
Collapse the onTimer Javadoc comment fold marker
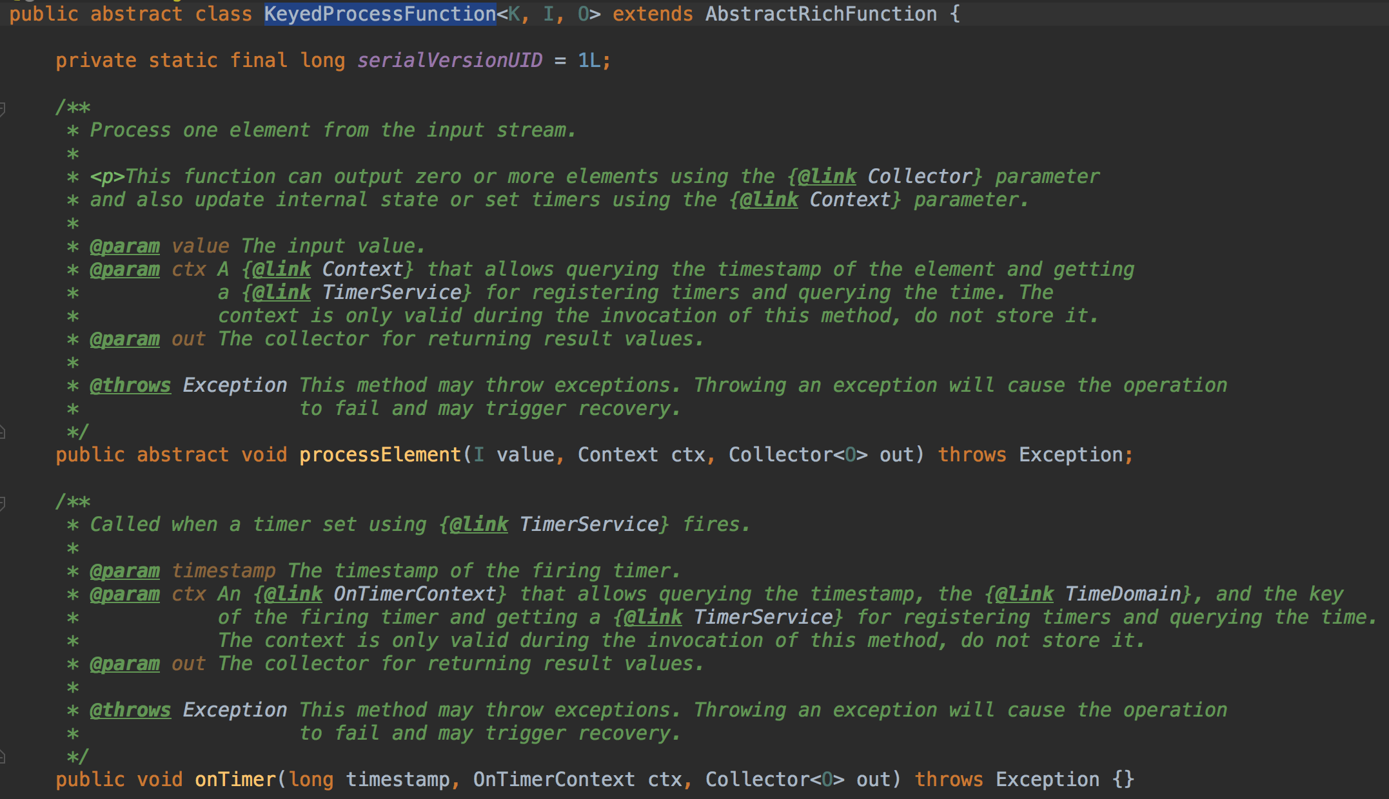[3, 503]
